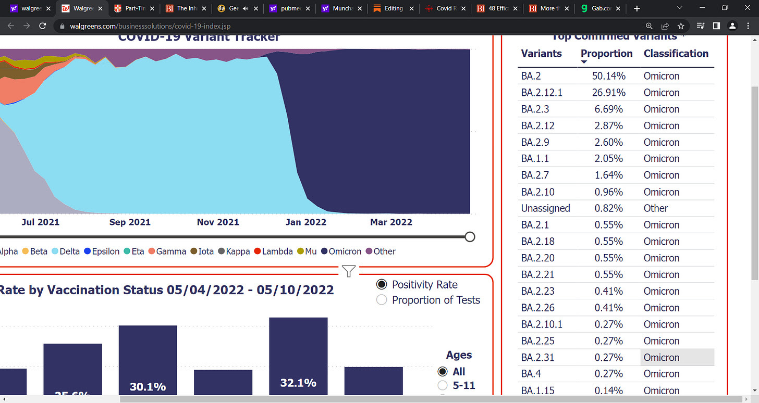The width and height of the screenshot is (759, 403).
Task: Switch to the pubmed tab
Action: pyautogui.click(x=288, y=8)
